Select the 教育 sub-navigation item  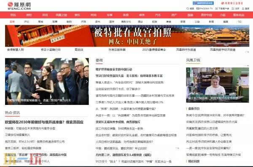point(211,21)
